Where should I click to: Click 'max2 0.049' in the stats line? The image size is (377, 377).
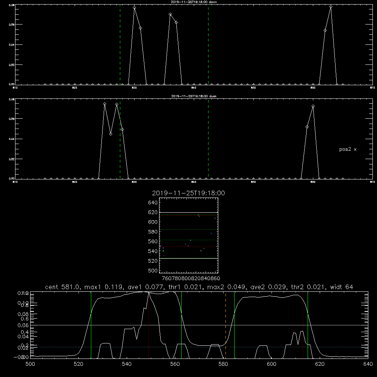pos(226,287)
